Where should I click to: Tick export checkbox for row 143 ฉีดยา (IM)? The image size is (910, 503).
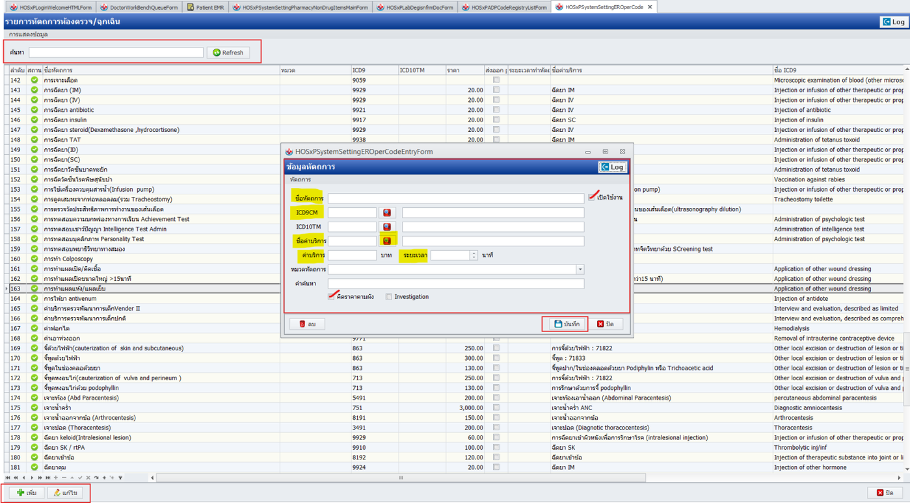496,90
